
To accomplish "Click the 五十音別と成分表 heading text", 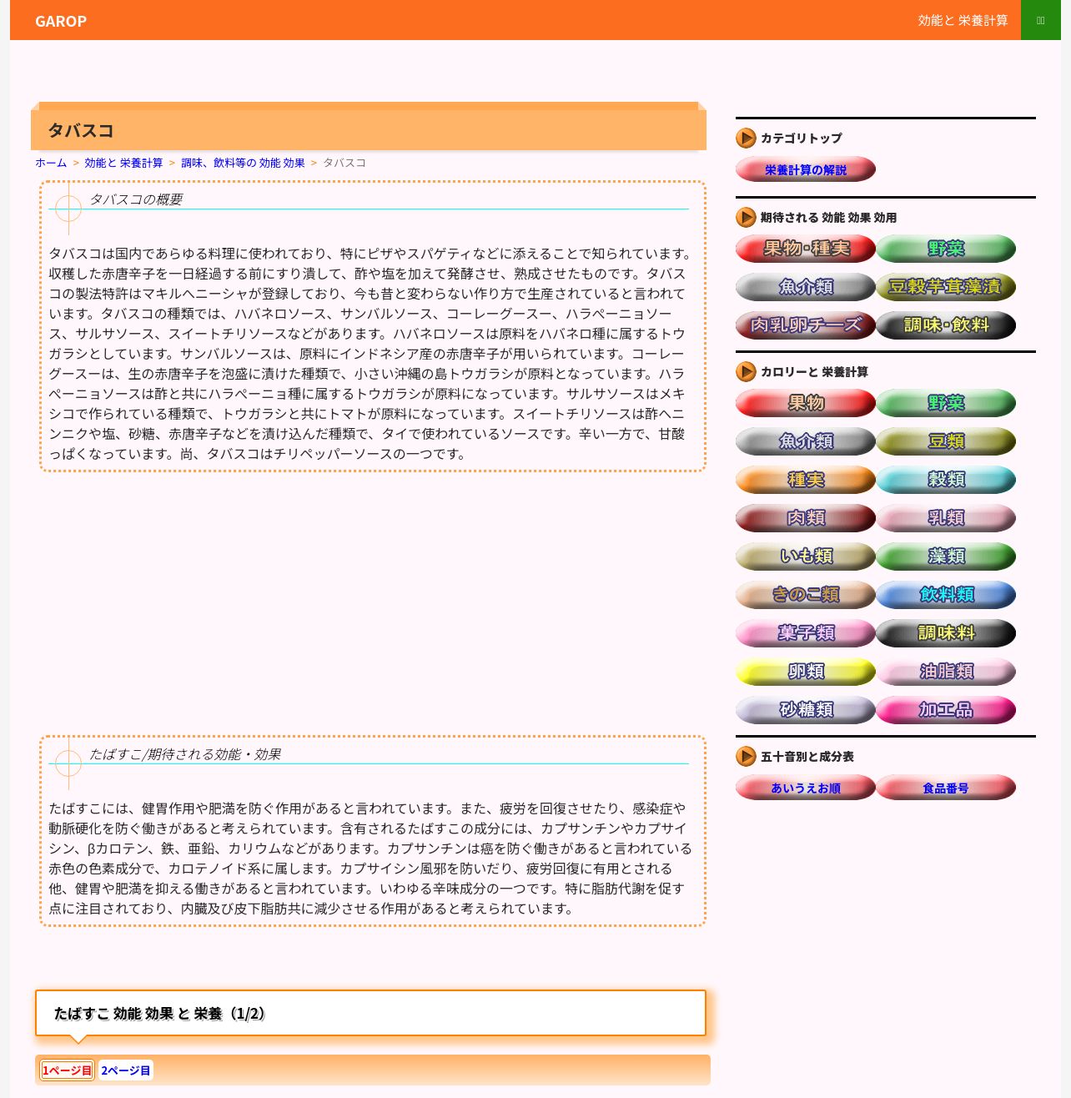I will pos(807,757).
